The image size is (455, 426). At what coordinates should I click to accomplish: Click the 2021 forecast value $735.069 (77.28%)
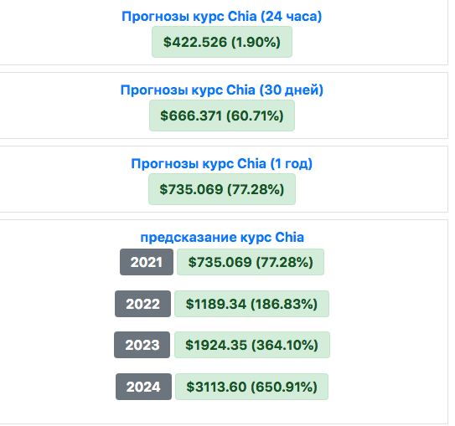click(x=251, y=262)
